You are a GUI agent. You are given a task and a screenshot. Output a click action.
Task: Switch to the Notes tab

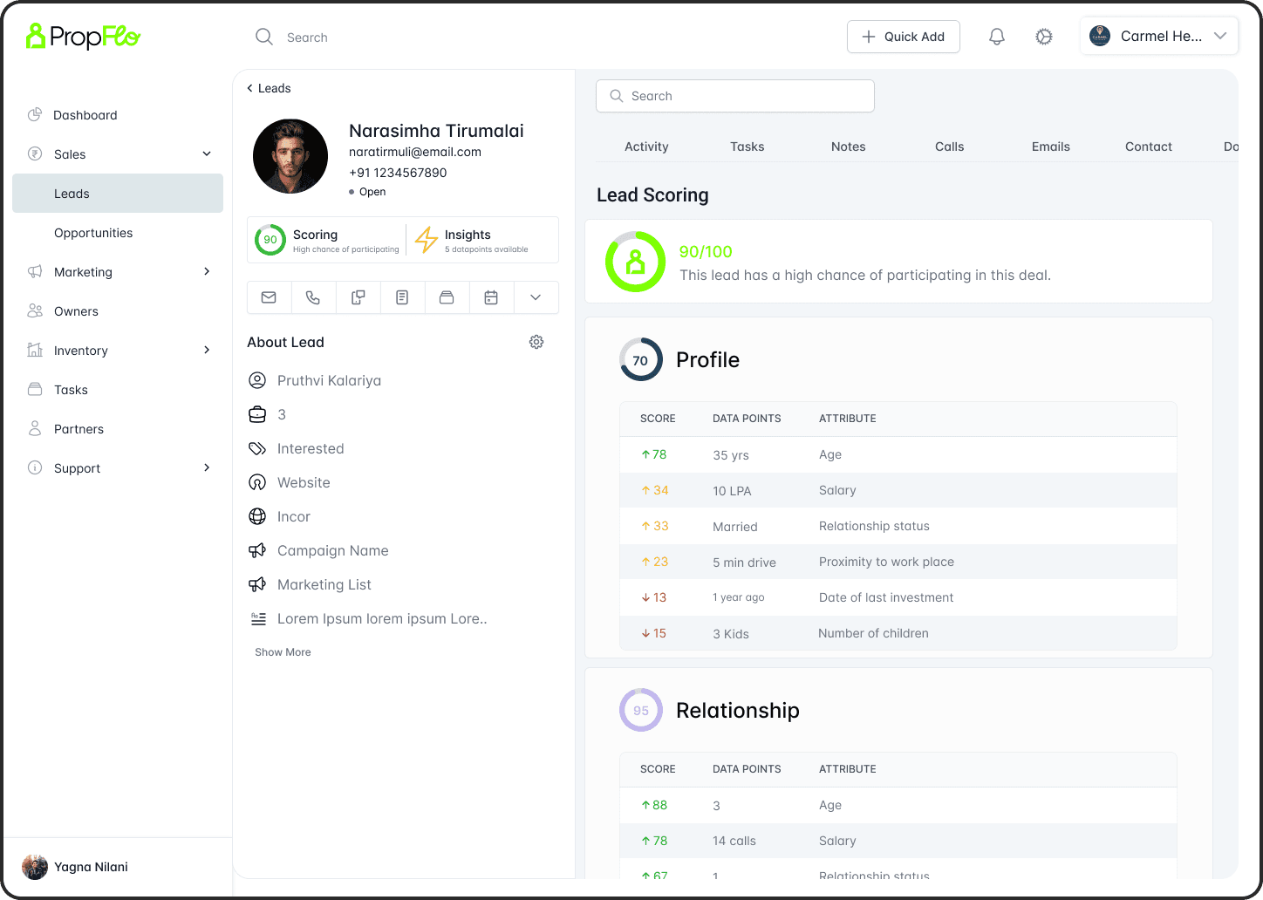pyautogui.click(x=849, y=147)
